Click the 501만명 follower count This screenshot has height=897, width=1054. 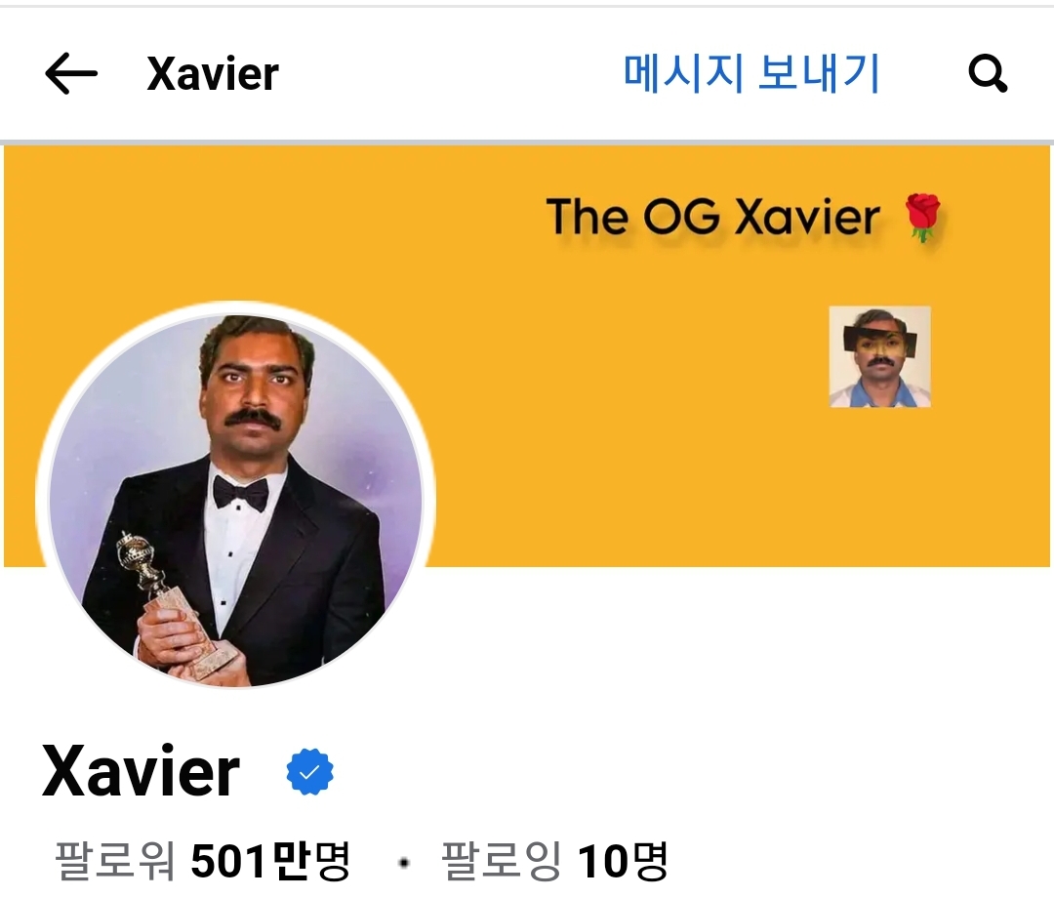point(270,860)
